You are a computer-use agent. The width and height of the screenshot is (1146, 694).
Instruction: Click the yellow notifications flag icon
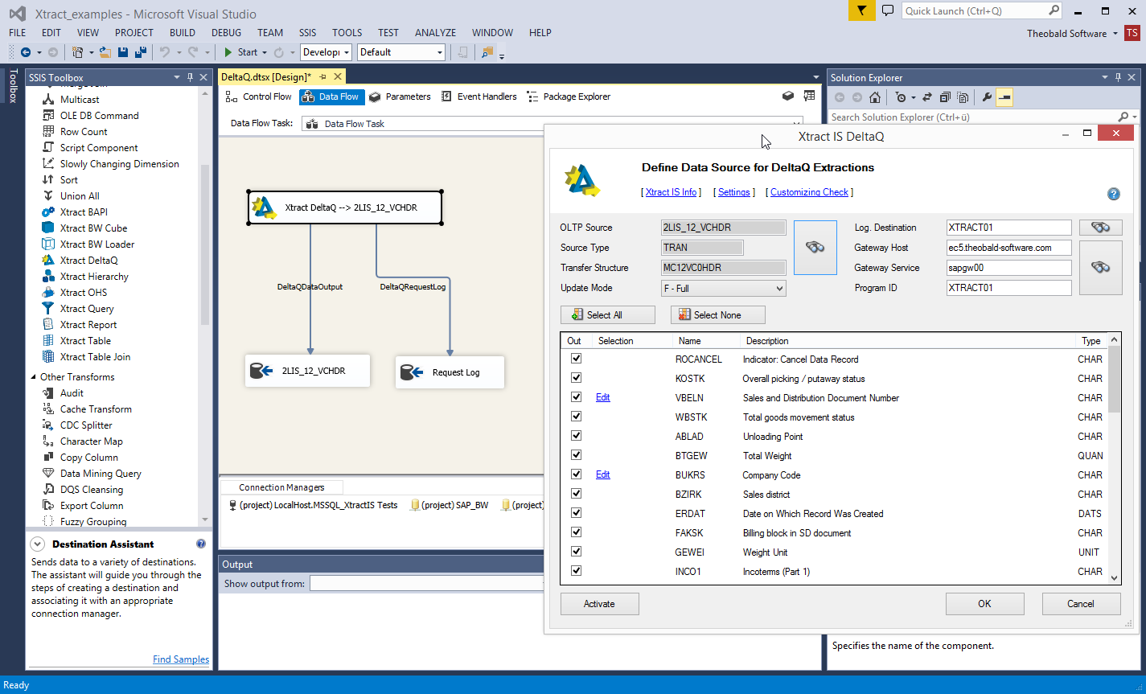pyautogui.click(x=862, y=10)
